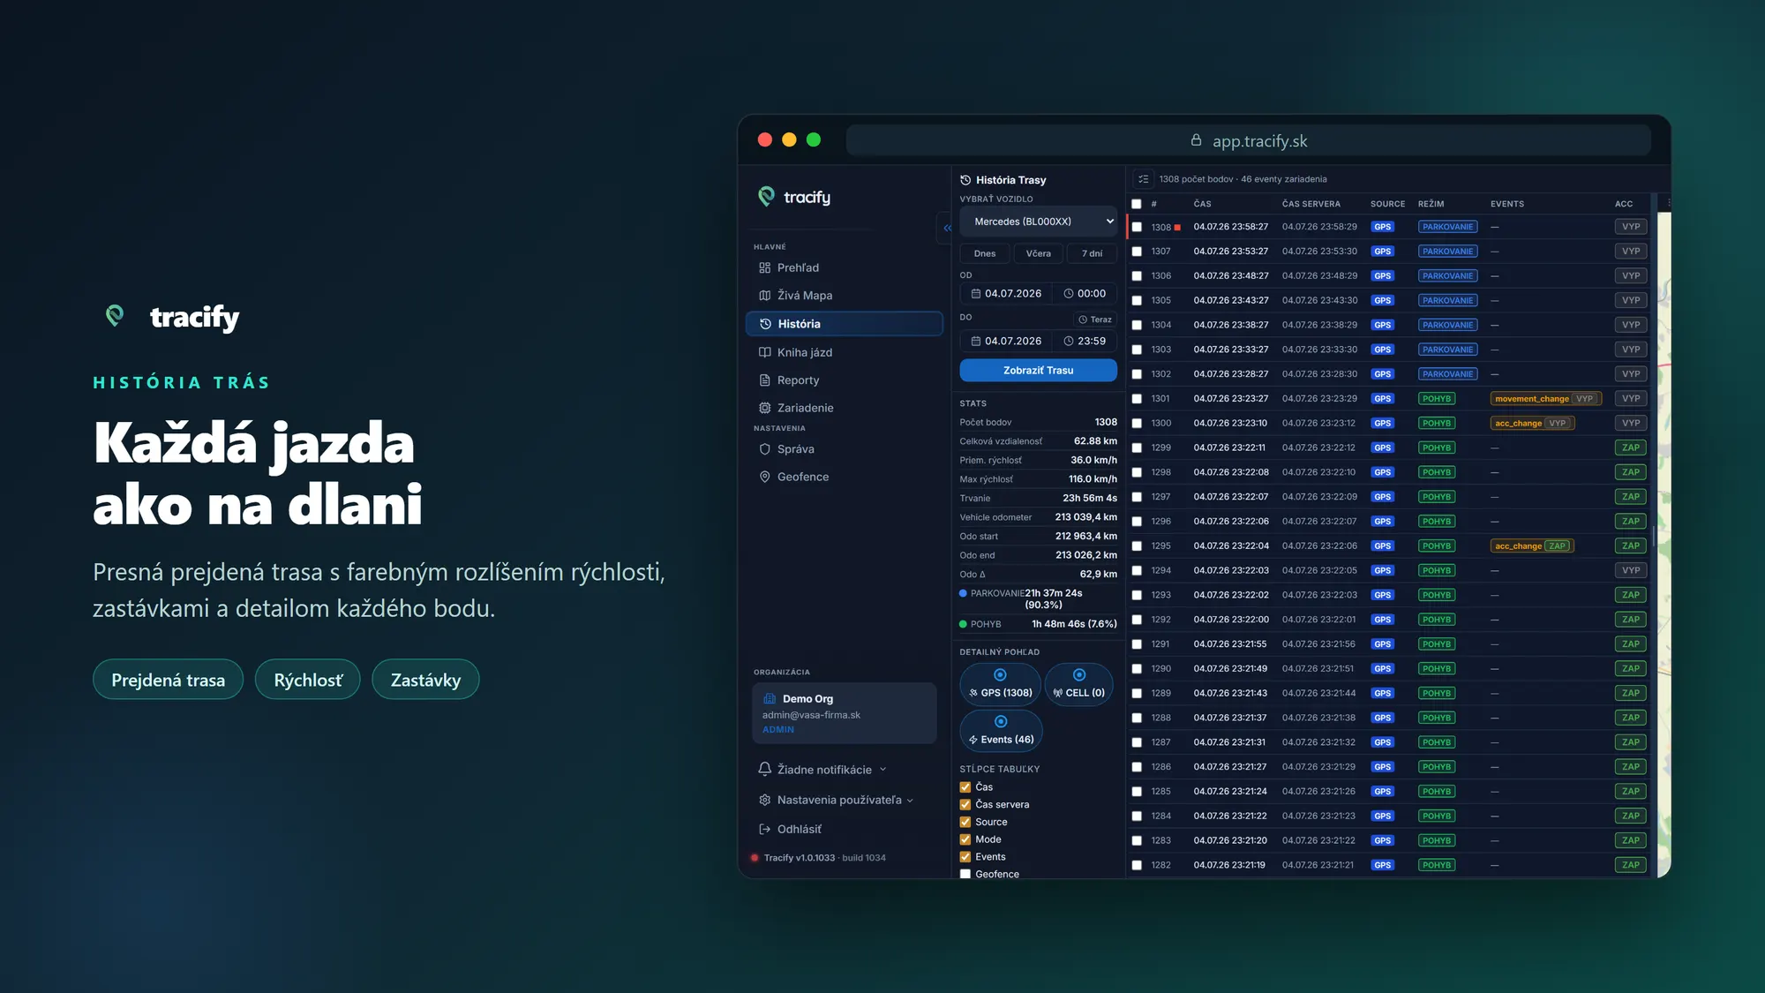Uncheck the Events column checkbox
Screen dimensions: 1765x993
965,857
